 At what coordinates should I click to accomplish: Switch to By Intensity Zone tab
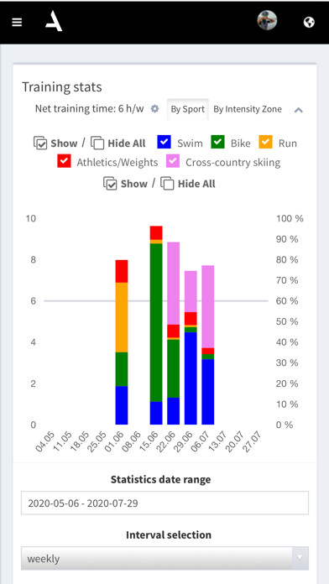(x=248, y=109)
